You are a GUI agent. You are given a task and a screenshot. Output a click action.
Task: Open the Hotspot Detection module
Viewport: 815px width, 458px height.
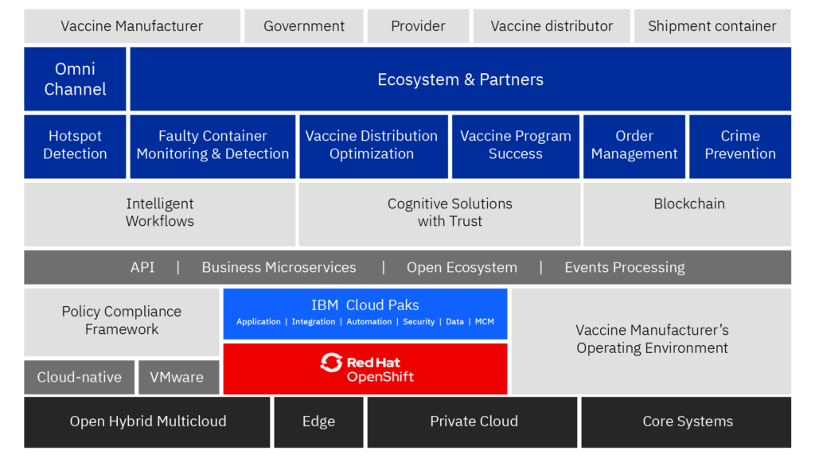click(x=75, y=146)
